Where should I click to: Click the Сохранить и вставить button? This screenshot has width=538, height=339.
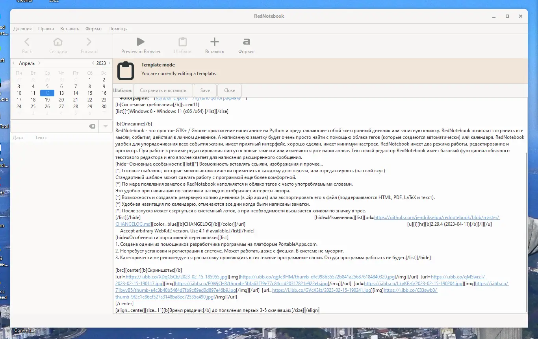(163, 90)
